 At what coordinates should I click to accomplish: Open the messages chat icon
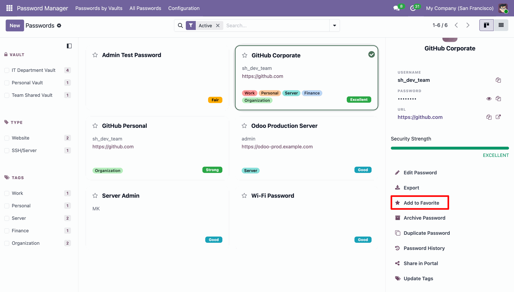396,8
